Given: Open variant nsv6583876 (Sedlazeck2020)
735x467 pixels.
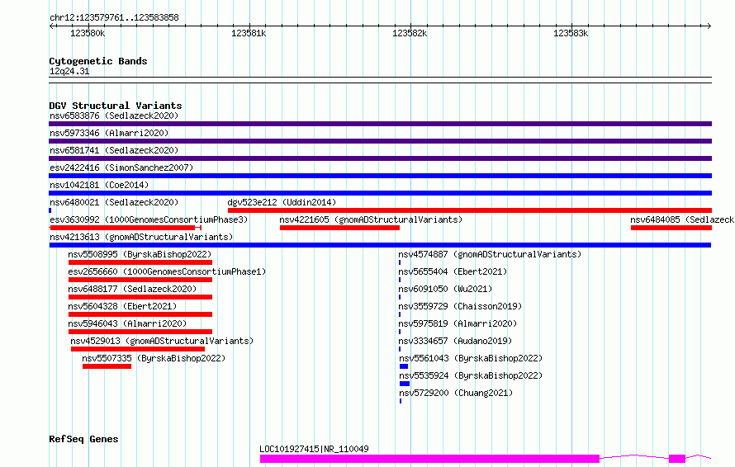Looking at the screenshot, I should coord(114,116).
